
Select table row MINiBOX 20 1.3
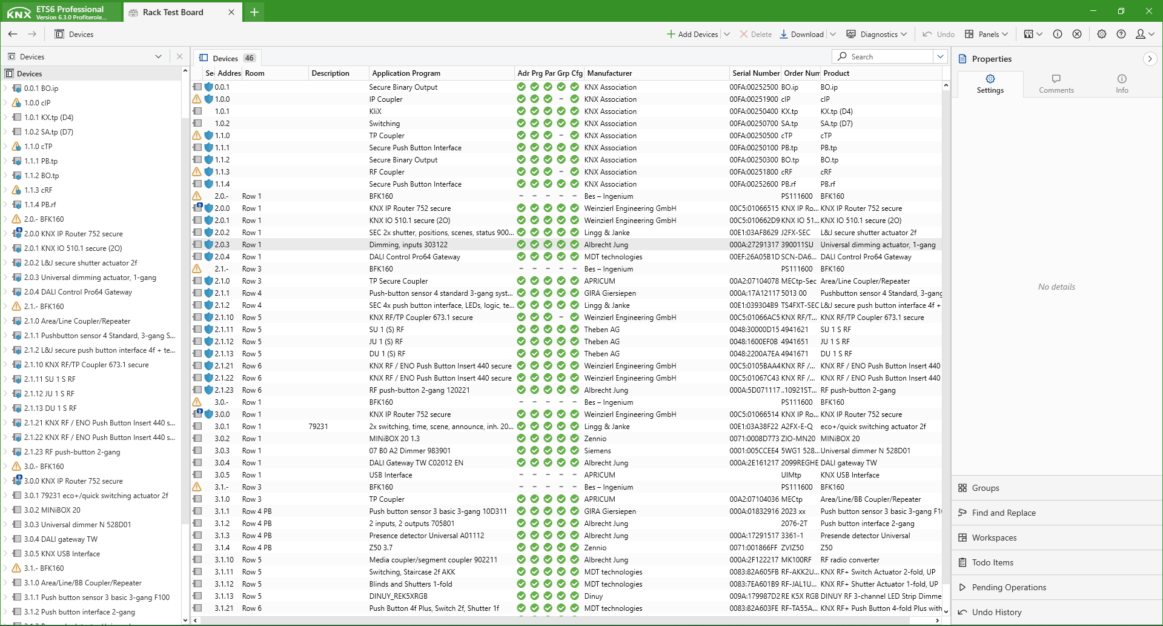(566, 438)
